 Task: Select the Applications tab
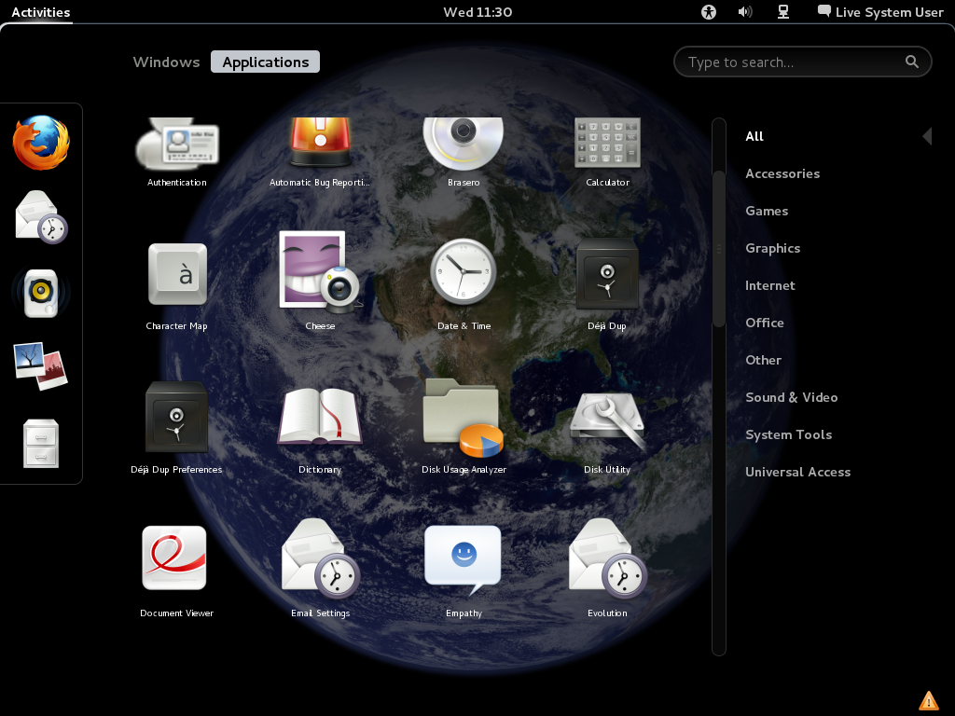266,62
